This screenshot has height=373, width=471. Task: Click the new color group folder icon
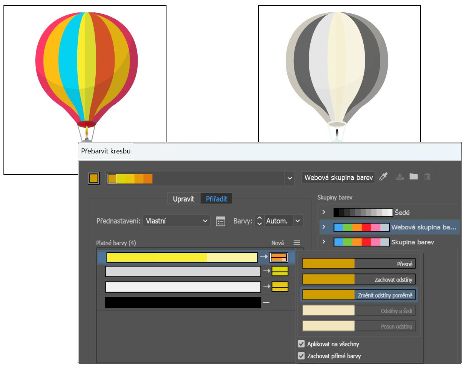413,177
